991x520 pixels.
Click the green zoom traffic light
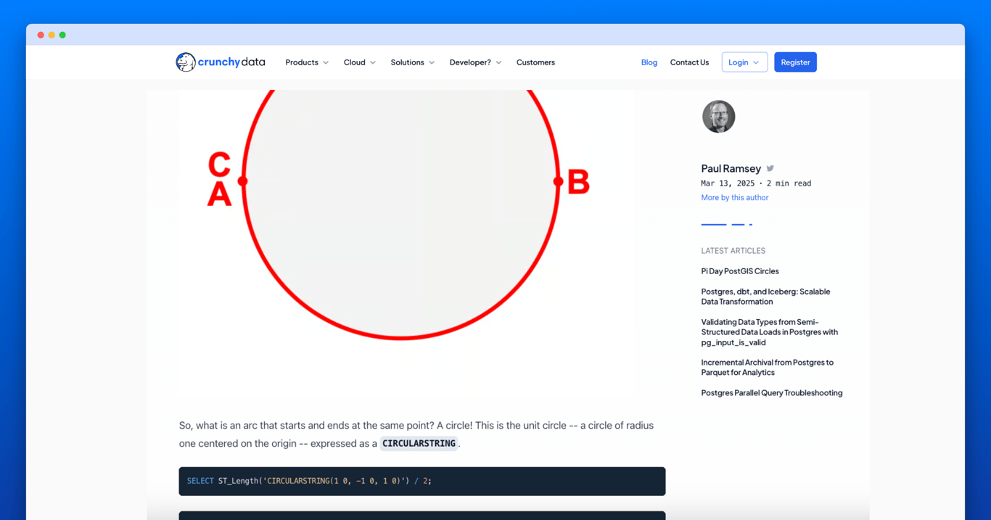coord(62,34)
